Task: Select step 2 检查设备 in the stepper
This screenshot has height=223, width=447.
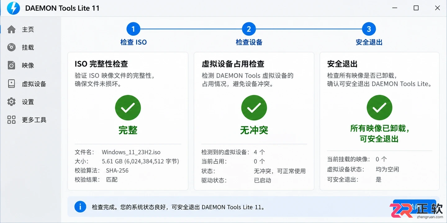Action: coord(249,29)
